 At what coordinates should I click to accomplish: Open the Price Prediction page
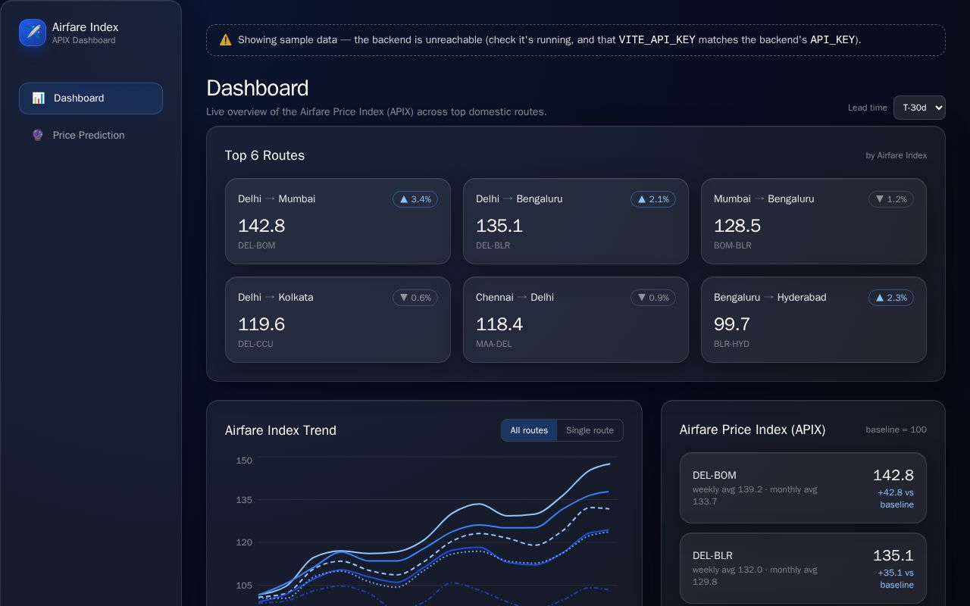click(91, 135)
